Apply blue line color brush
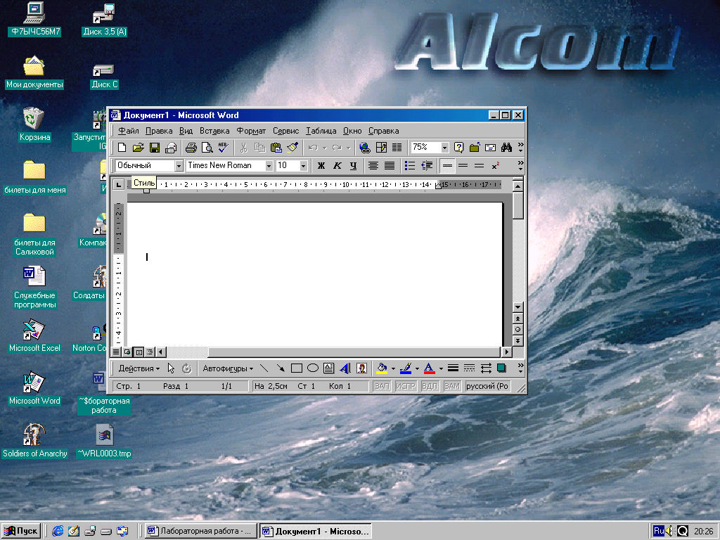This screenshot has width=720, height=540. coord(406,368)
